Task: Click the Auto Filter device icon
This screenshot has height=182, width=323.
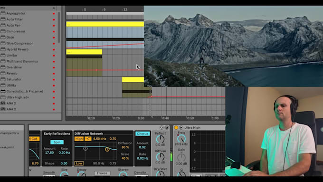Action: tap(3, 19)
